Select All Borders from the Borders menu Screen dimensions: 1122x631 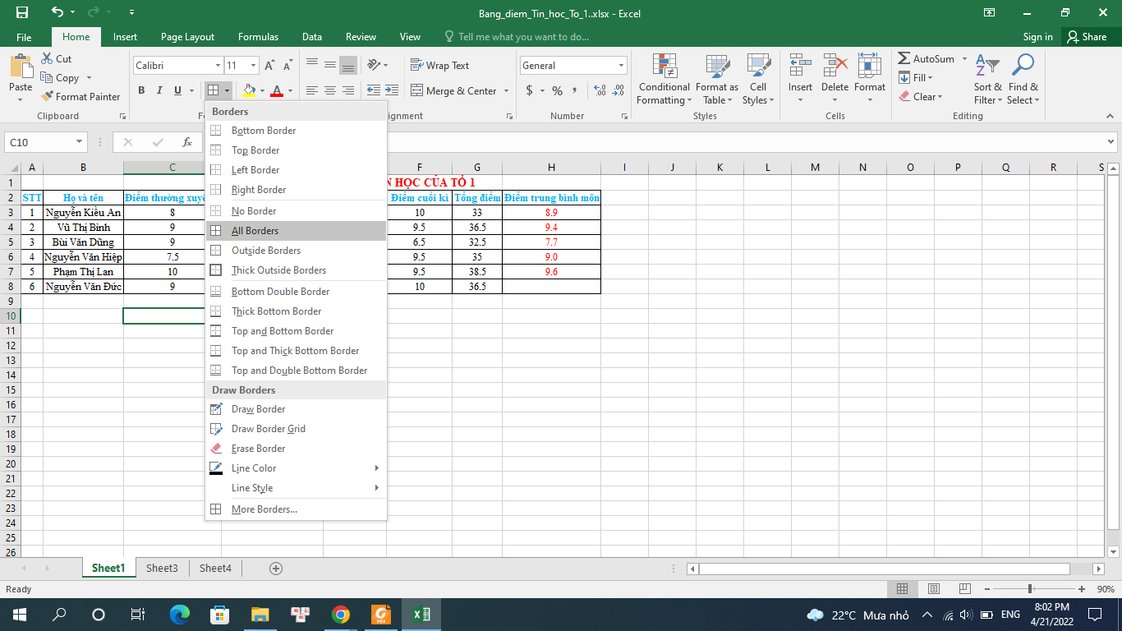255,231
